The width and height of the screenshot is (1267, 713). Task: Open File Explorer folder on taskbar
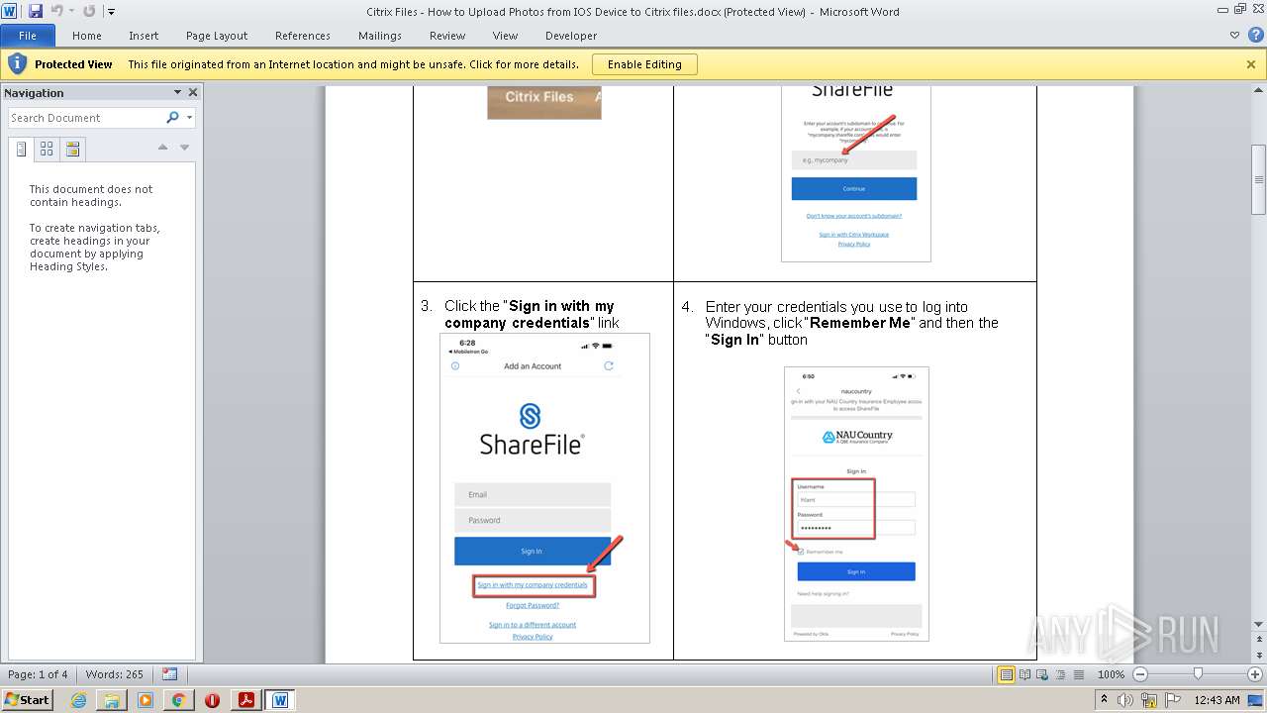(x=112, y=700)
